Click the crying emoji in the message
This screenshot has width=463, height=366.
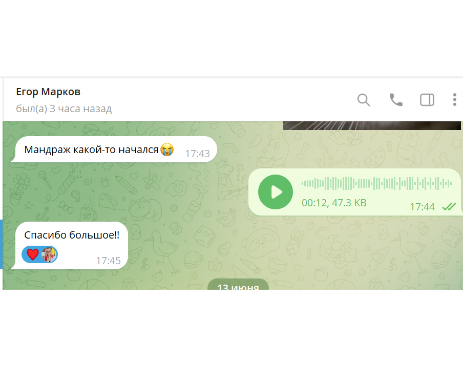click(x=167, y=149)
